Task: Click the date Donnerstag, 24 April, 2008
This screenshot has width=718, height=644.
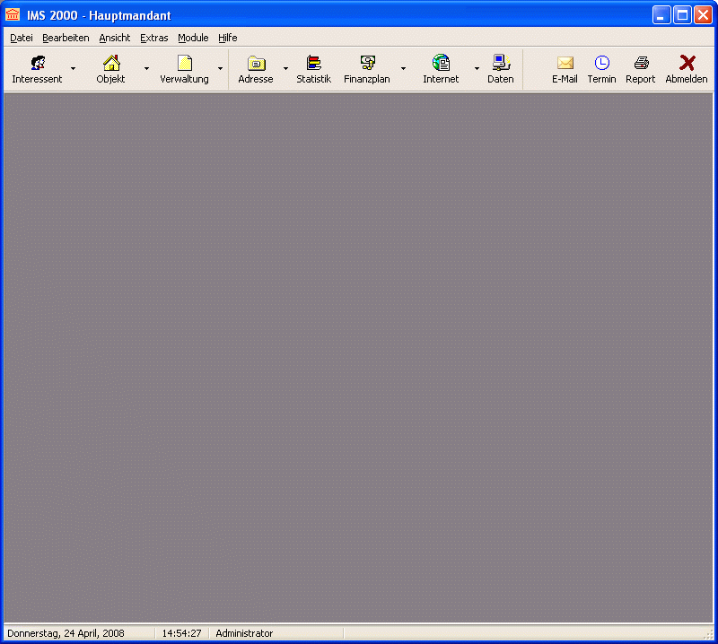Action: point(66,633)
